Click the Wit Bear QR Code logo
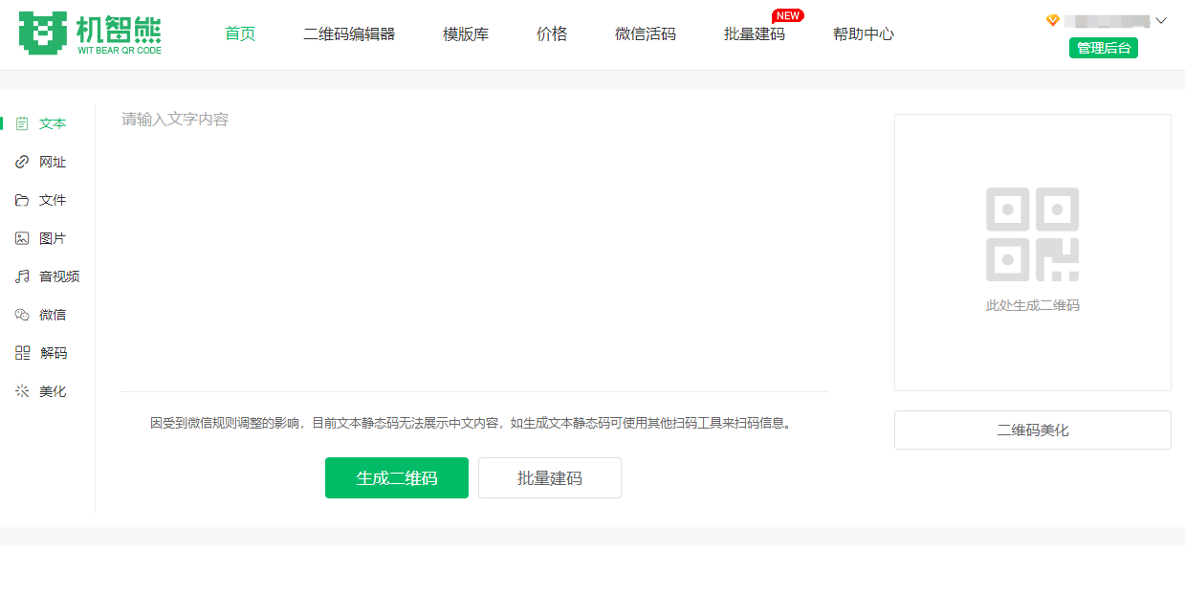 pos(90,33)
